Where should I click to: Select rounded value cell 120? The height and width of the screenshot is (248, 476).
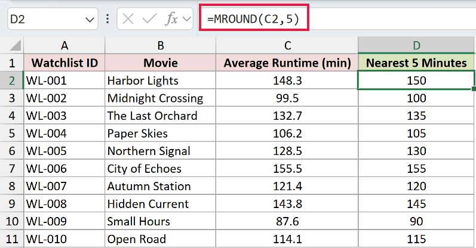(x=416, y=186)
